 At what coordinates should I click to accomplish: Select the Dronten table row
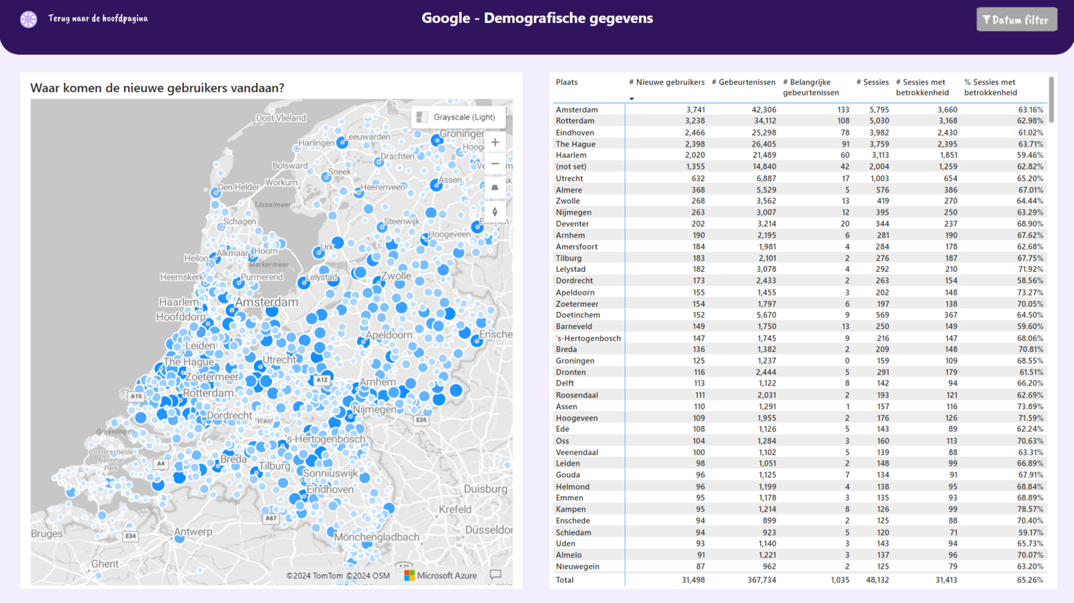tap(800, 372)
